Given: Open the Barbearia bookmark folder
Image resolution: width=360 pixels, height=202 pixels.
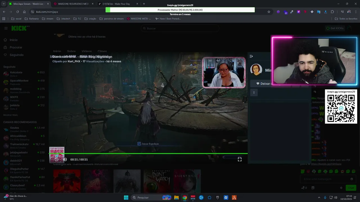Looking at the screenshot, I should 31,19.
